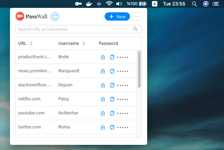224x150 pixels.
Task: Copy password for producthunt row
Action: (112, 57)
